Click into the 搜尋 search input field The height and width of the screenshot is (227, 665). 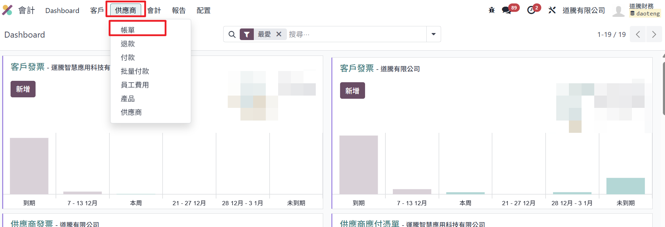tap(356, 34)
